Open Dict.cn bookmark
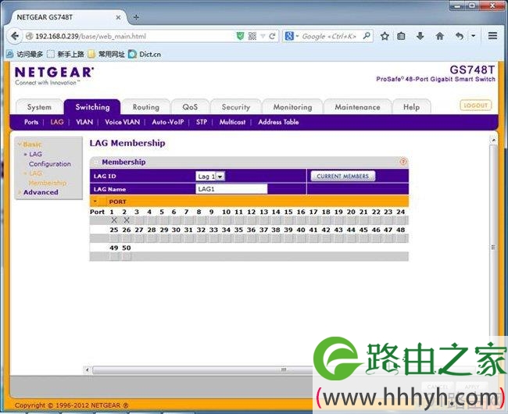Screen dimensions: 508x414 coord(145,55)
